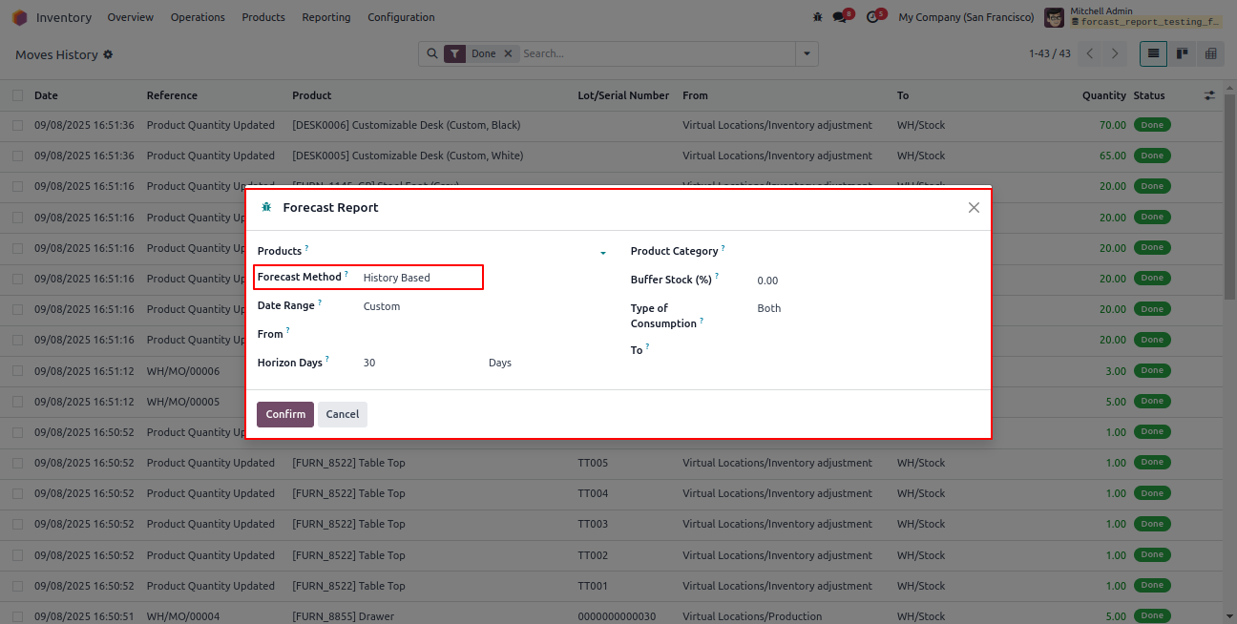Click the Inventory app logo icon
Image resolution: width=1237 pixels, height=624 pixels.
click(x=19, y=17)
